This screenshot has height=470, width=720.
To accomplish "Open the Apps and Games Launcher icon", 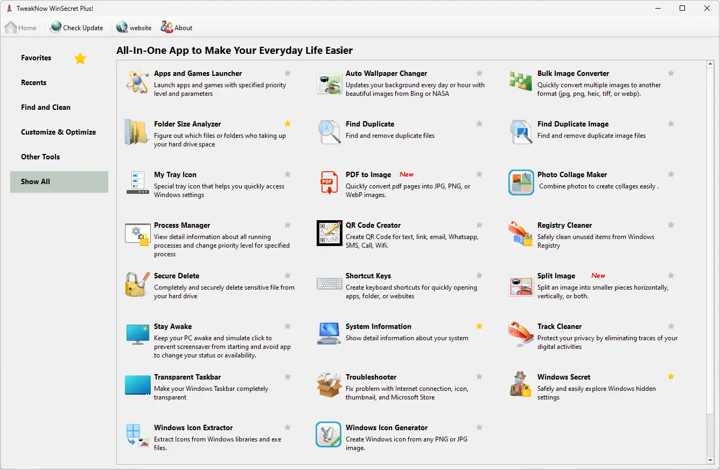I will pos(137,81).
